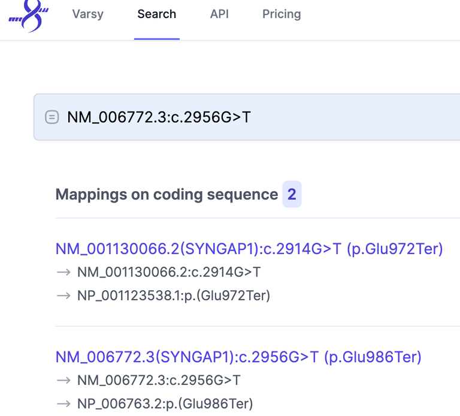460x416 pixels.
Task: Open NM_006772.3(SYNGAP1):c.2956G>T result link
Action: 238,357
